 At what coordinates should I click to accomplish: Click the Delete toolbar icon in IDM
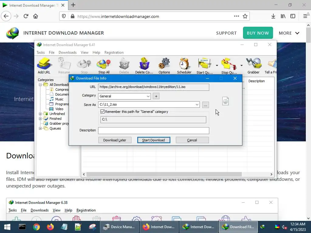(124, 66)
